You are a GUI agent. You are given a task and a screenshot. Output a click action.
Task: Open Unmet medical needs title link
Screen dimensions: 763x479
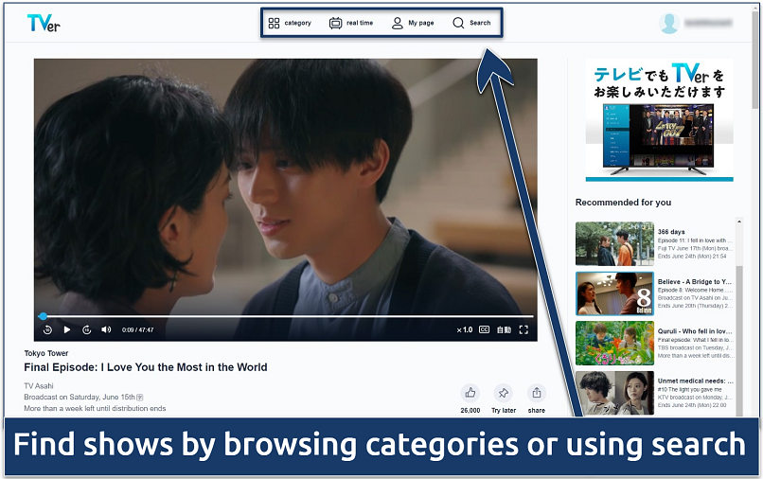coord(696,381)
